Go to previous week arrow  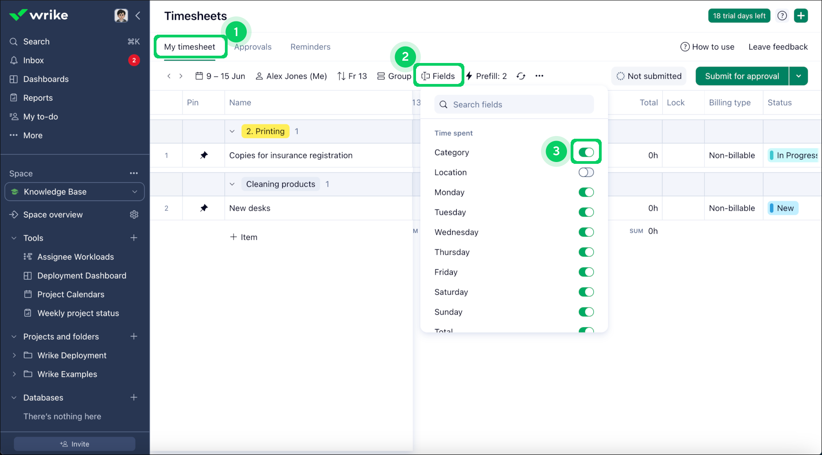click(169, 76)
